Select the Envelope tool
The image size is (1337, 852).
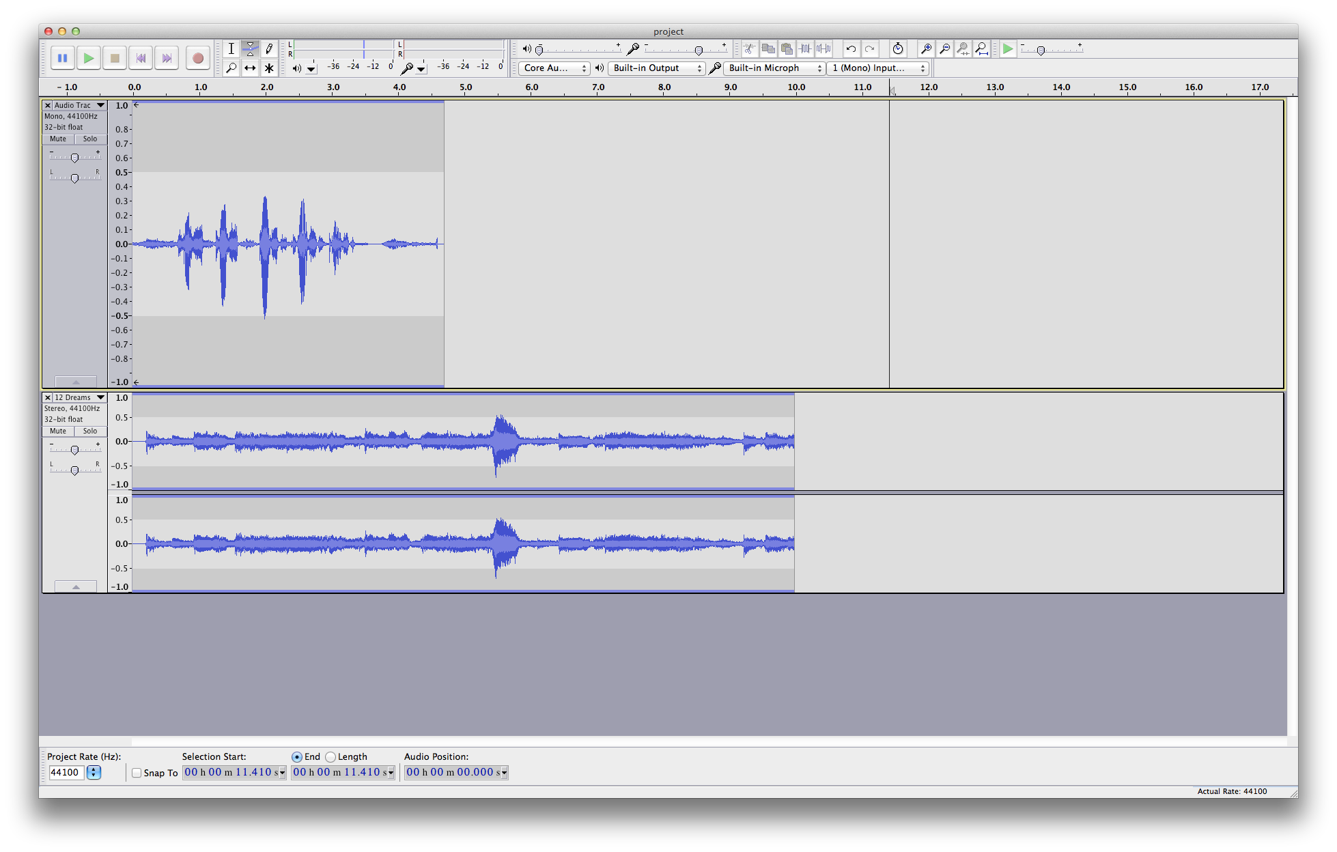[x=250, y=48]
